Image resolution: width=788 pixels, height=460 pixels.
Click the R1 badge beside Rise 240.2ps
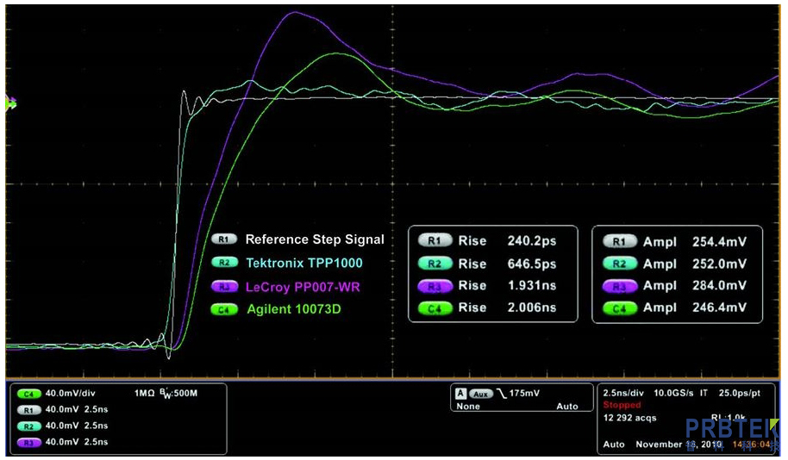pos(435,241)
